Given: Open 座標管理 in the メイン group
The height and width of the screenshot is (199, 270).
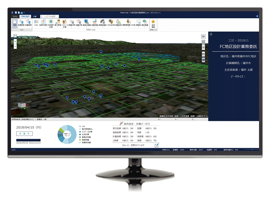Looking at the screenshot, I should (21, 23).
